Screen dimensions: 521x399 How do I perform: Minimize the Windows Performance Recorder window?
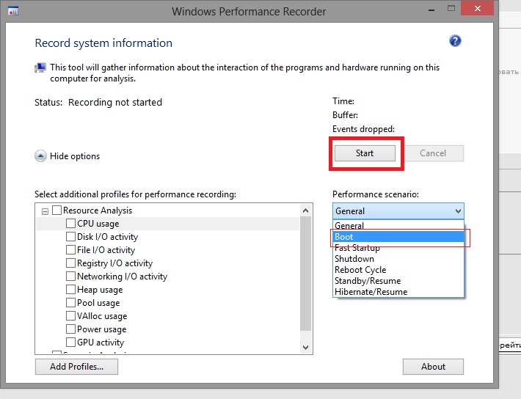tap(431, 10)
